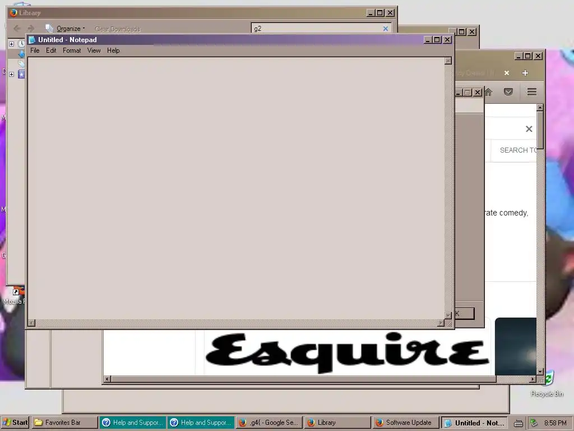Switch to first Help and Support taskbar button
The height and width of the screenshot is (431, 574).
click(133, 423)
